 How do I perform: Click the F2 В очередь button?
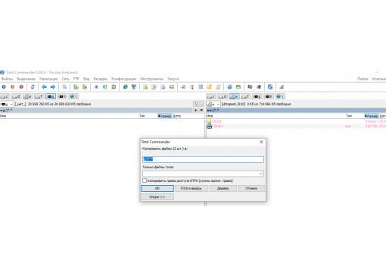click(191, 188)
